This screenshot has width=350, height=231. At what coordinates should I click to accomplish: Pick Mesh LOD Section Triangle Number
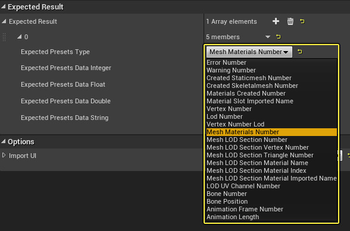[271, 155]
